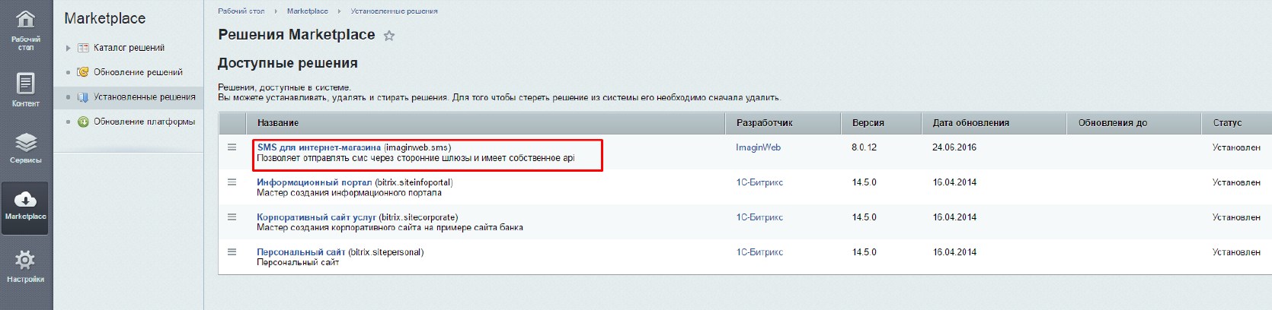
Task: Add page to favorites with star icon
Action: (x=389, y=36)
